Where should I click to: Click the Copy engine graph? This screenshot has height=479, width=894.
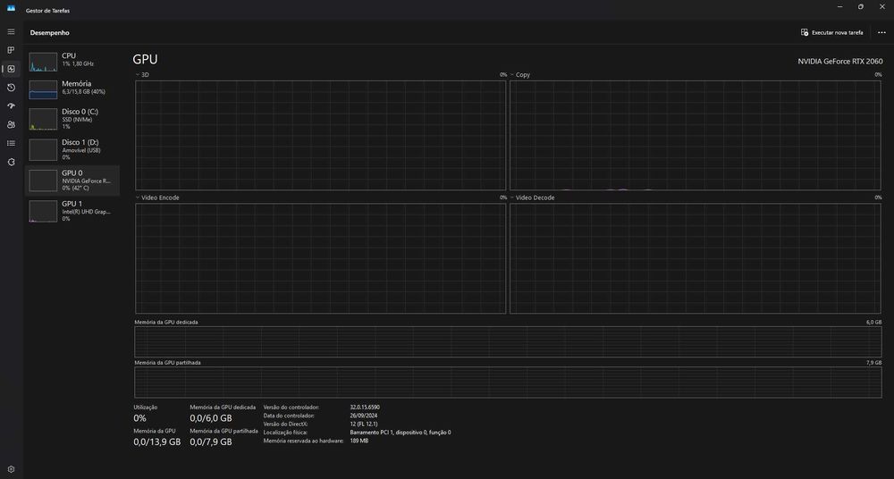pyautogui.click(x=696, y=135)
